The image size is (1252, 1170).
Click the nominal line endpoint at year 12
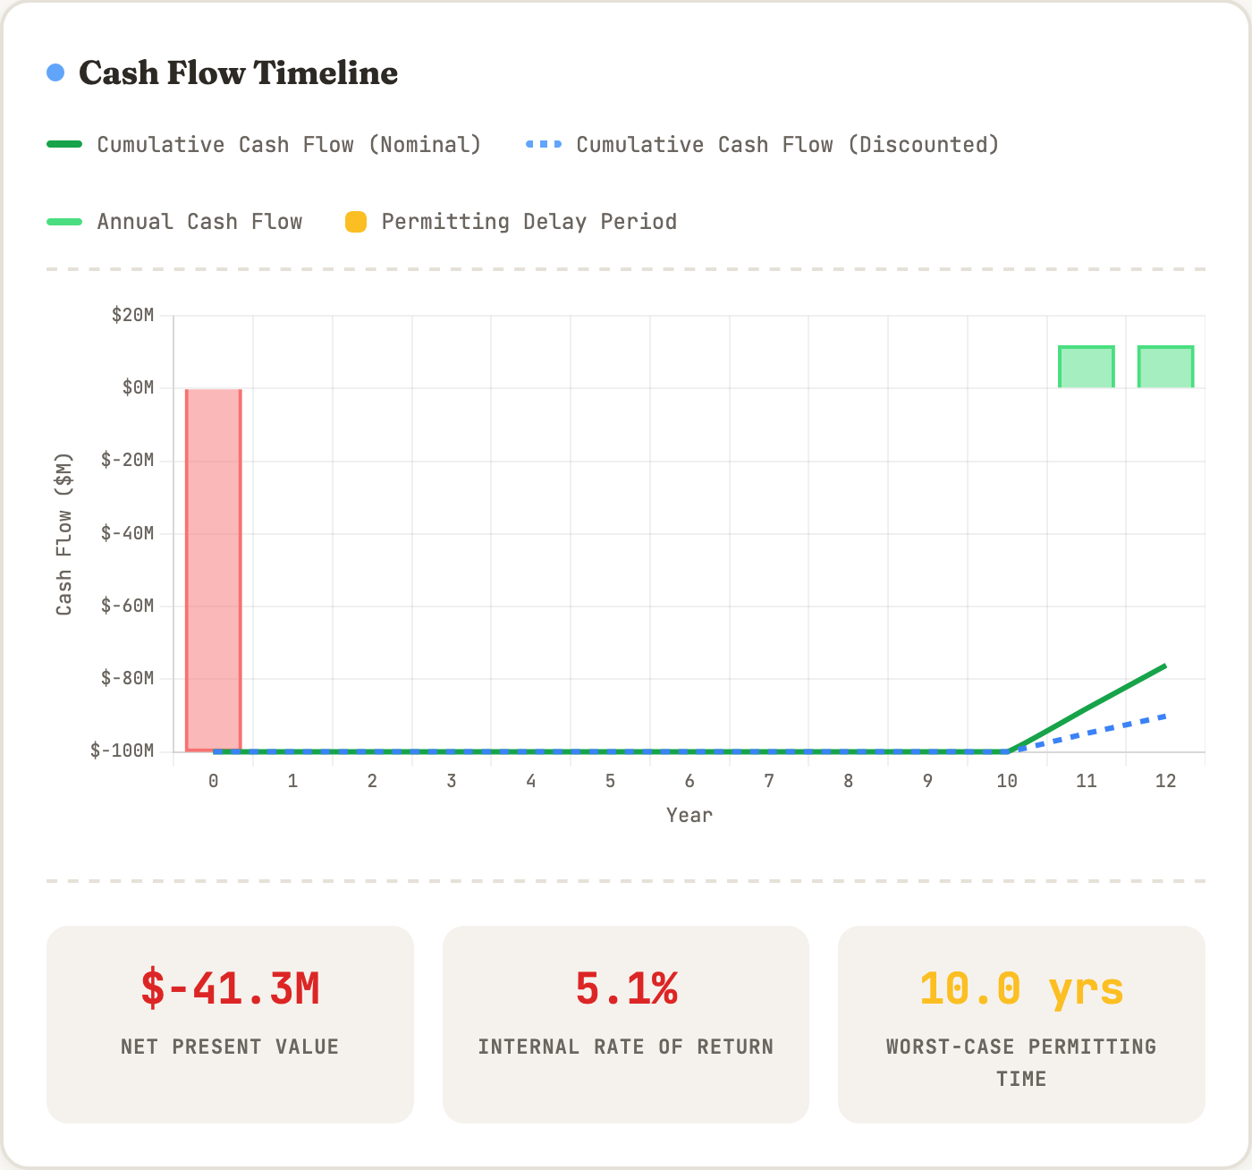tap(1165, 666)
